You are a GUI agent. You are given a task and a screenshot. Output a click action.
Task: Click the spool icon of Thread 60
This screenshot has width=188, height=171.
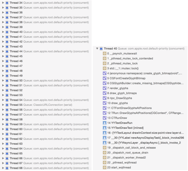click(7, 129)
